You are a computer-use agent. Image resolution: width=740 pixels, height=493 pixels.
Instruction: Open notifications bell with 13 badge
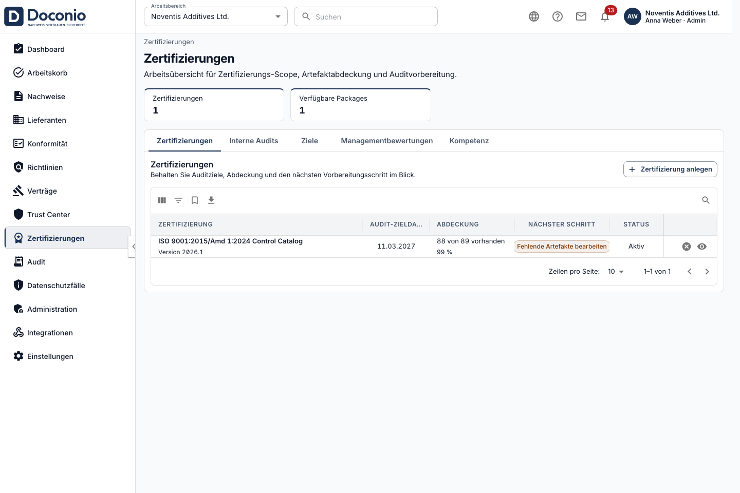pos(605,16)
